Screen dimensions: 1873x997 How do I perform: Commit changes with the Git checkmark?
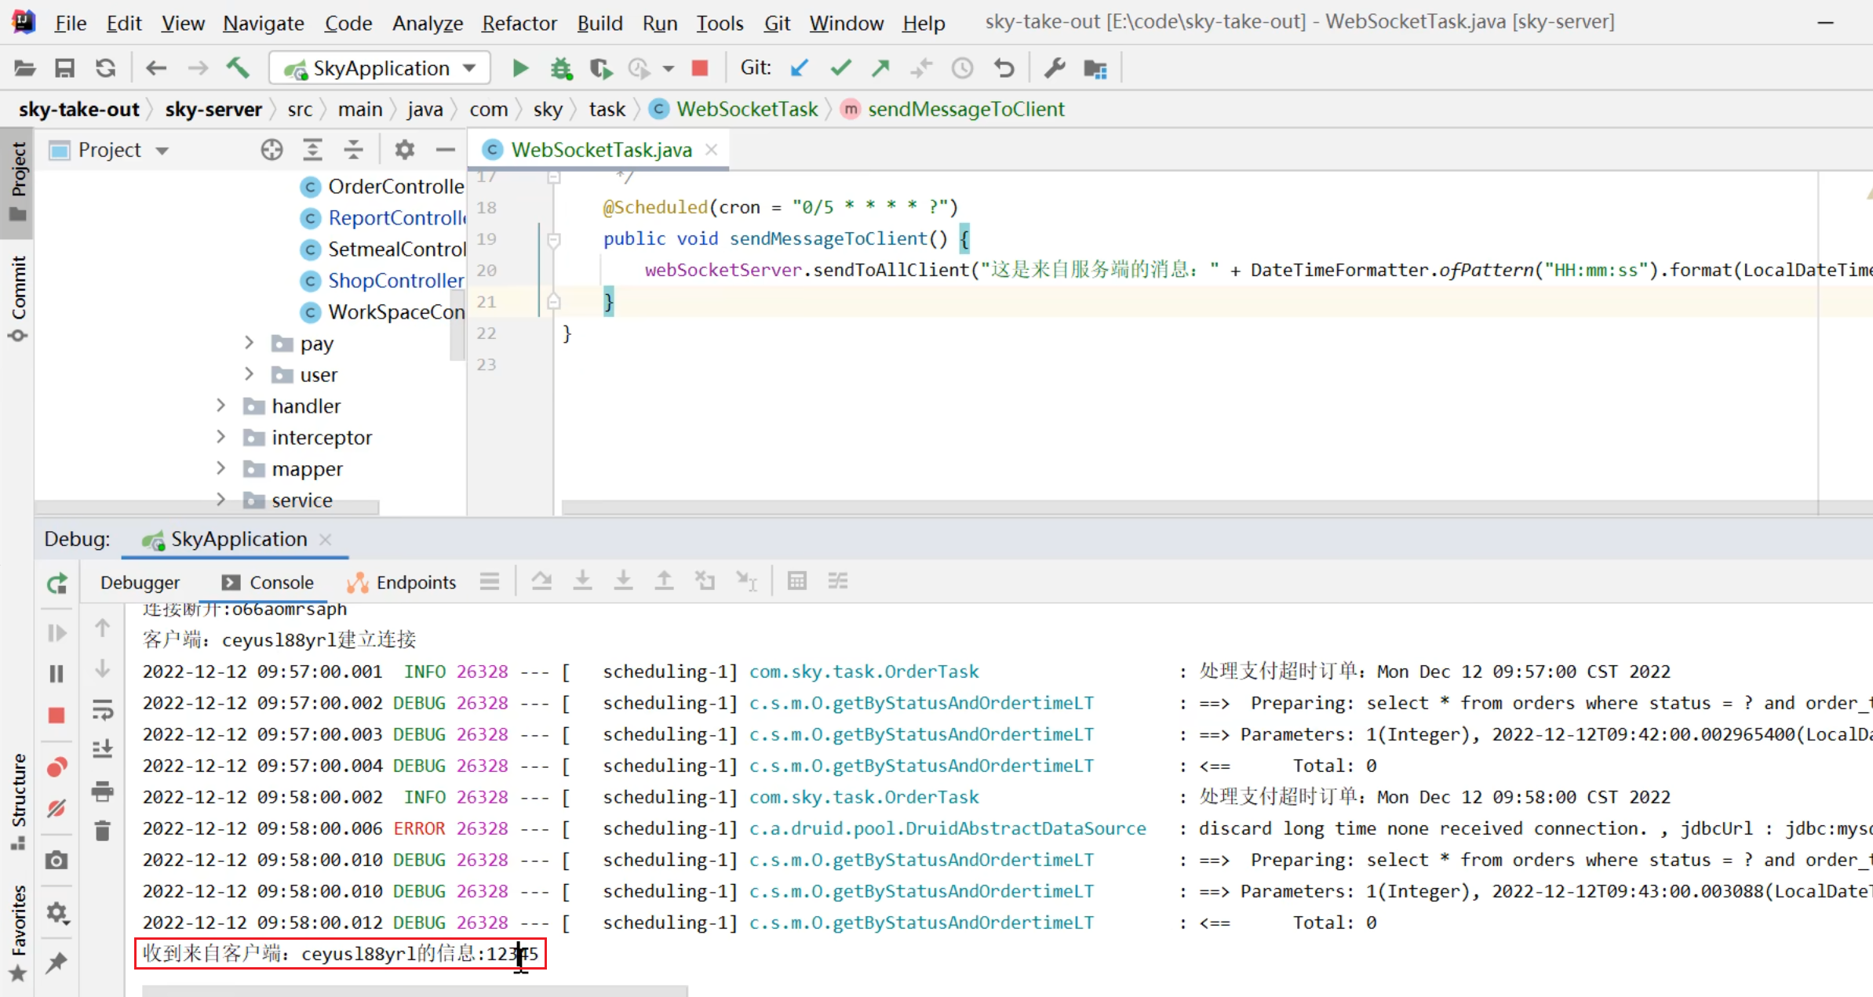[x=840, y=68]
